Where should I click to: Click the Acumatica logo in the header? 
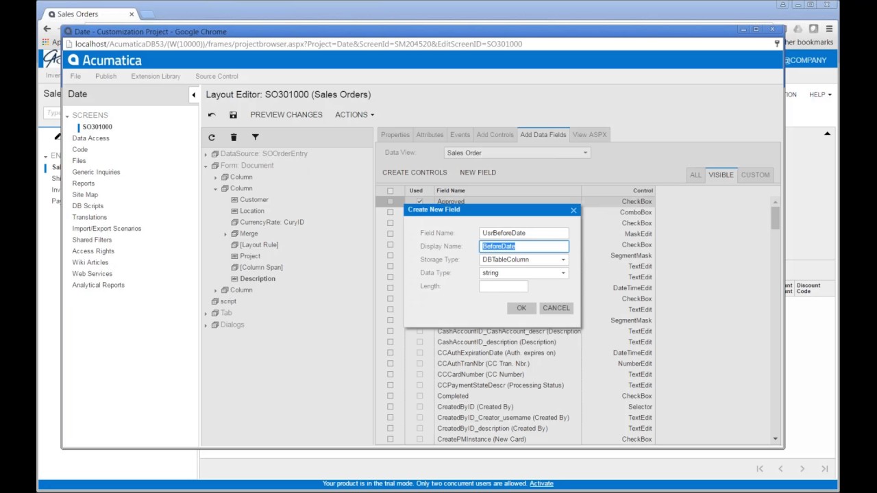pos(105,60)
